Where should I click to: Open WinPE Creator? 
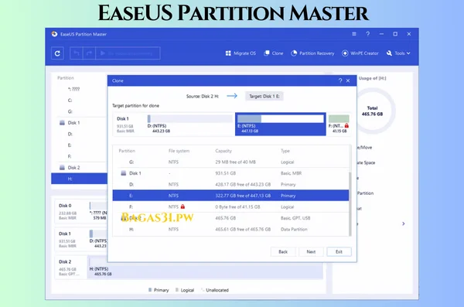click(360, 53)
